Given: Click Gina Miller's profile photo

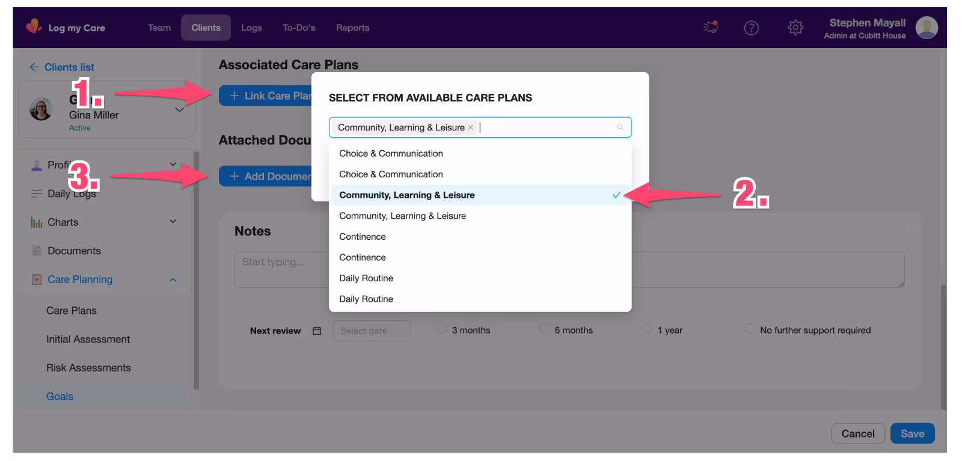Looking at the screenshot, I should pyautogui.click(x=41, y=109).
